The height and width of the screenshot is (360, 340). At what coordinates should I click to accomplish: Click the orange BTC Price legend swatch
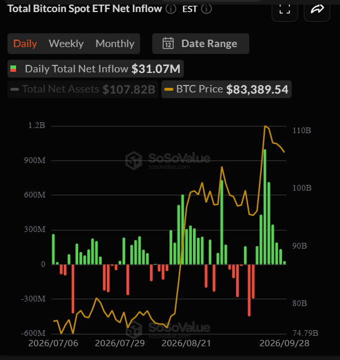(169, 90)
